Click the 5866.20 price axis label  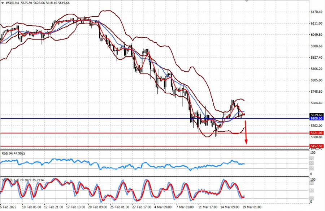point(316,69)
